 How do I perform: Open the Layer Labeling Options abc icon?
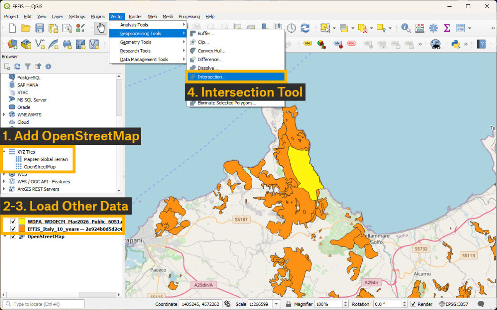[308, 43]
